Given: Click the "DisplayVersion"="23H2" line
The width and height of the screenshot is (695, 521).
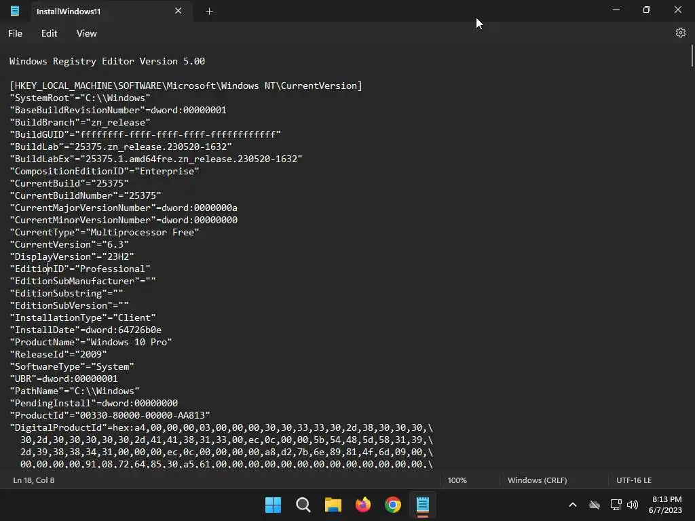Looking at the screenshot, I should pos(72,256).
